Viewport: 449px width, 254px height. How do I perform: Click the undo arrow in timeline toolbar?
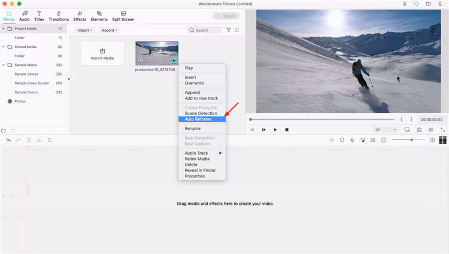tap(8, 140)
